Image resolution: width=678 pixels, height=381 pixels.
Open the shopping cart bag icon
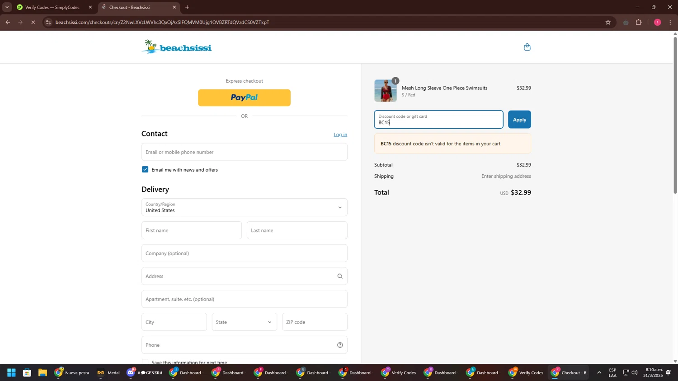click(x=527, y=47)
